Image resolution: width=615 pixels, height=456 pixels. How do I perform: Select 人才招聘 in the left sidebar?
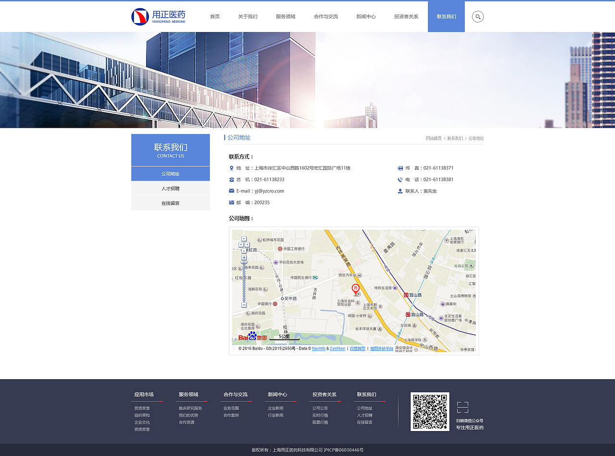pos(171,189)
